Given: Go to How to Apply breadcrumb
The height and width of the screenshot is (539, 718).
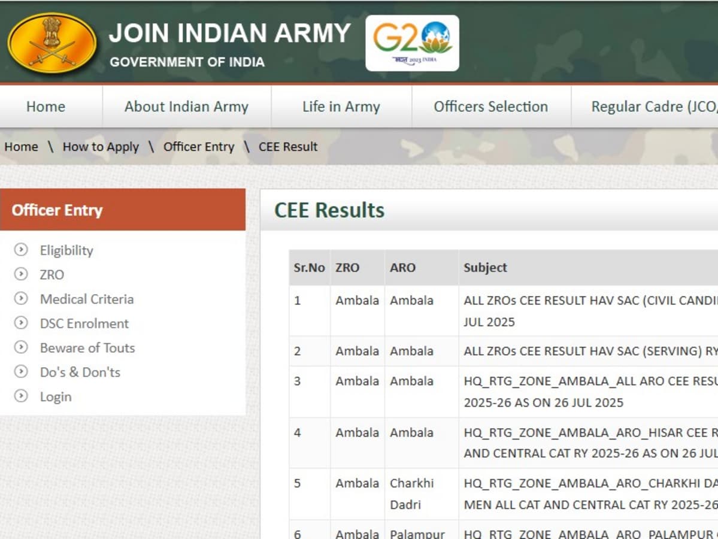Looking at the screenshot, I should point(101,147).
